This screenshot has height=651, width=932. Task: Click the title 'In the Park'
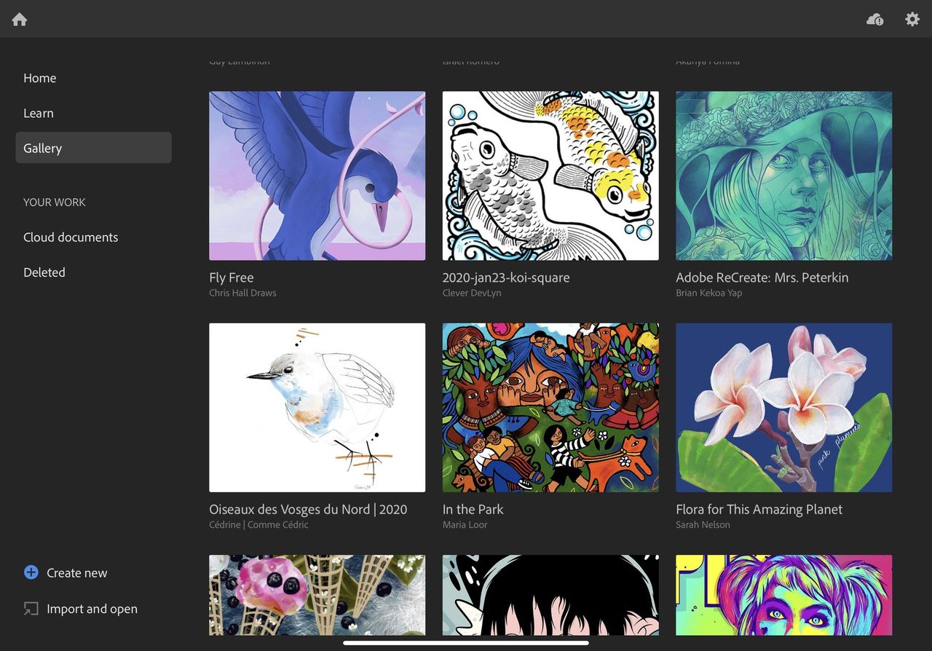(473, 510)
